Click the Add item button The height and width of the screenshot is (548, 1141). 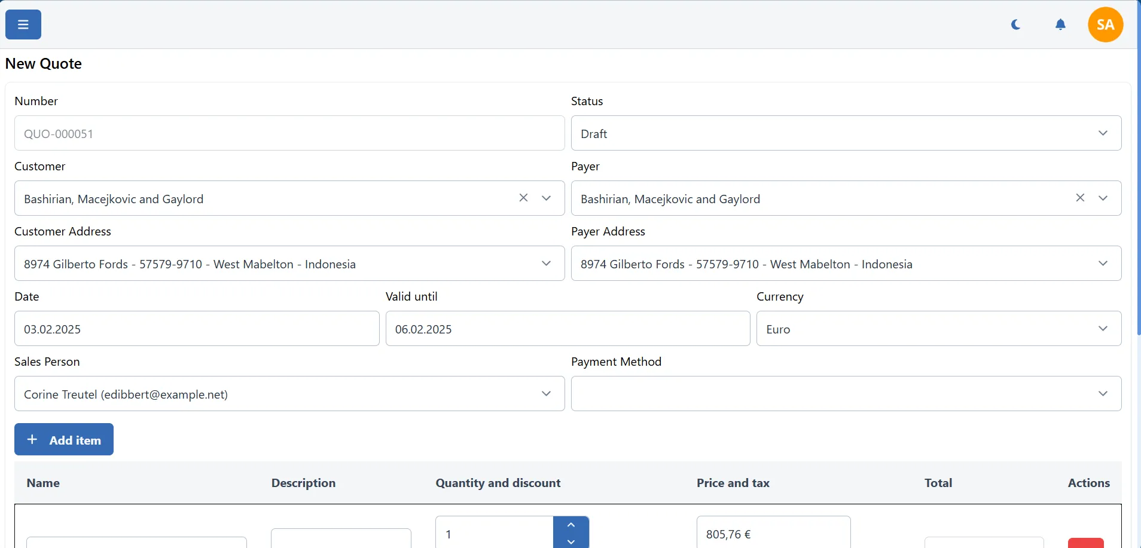[64, 440]
